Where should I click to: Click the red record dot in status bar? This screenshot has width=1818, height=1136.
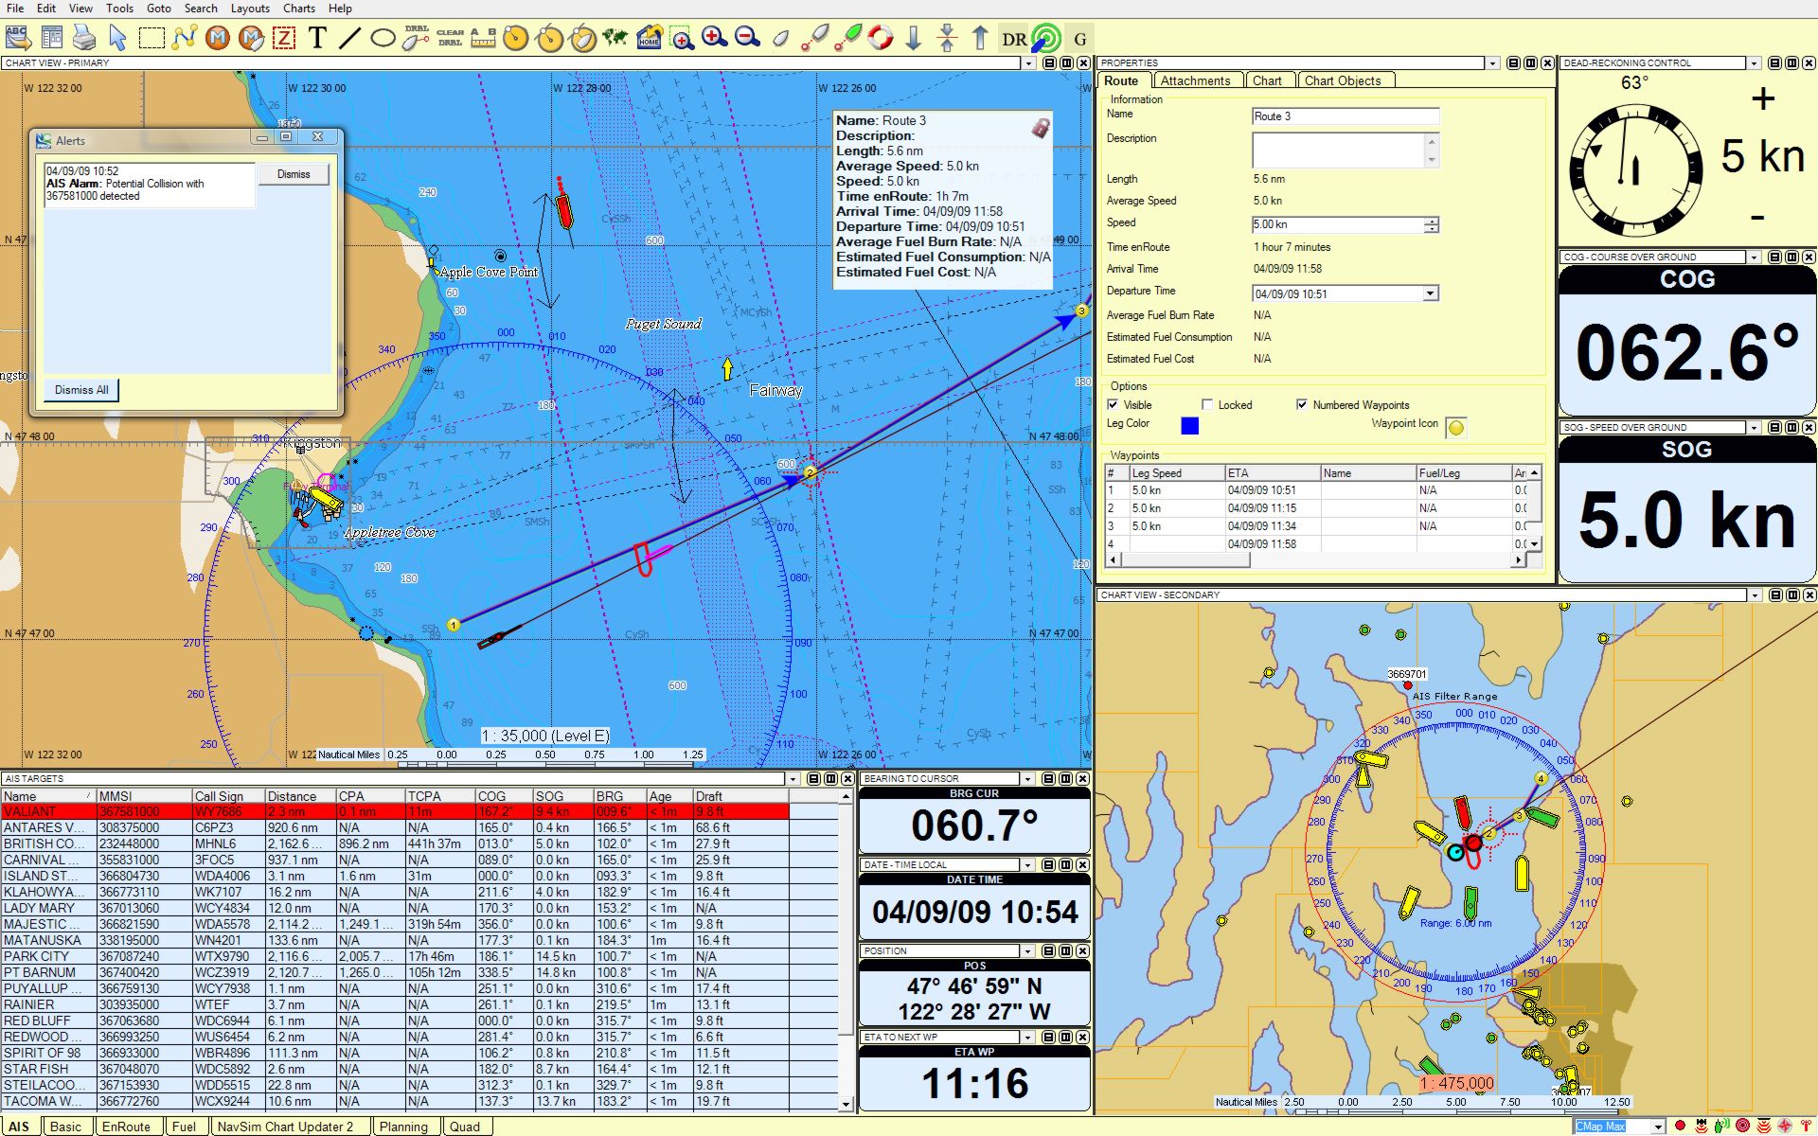click(1680, 1126)
